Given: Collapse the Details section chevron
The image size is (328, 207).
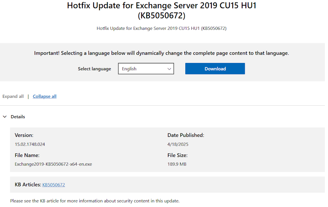Looking at the screenshot, I should coord(5,116).
